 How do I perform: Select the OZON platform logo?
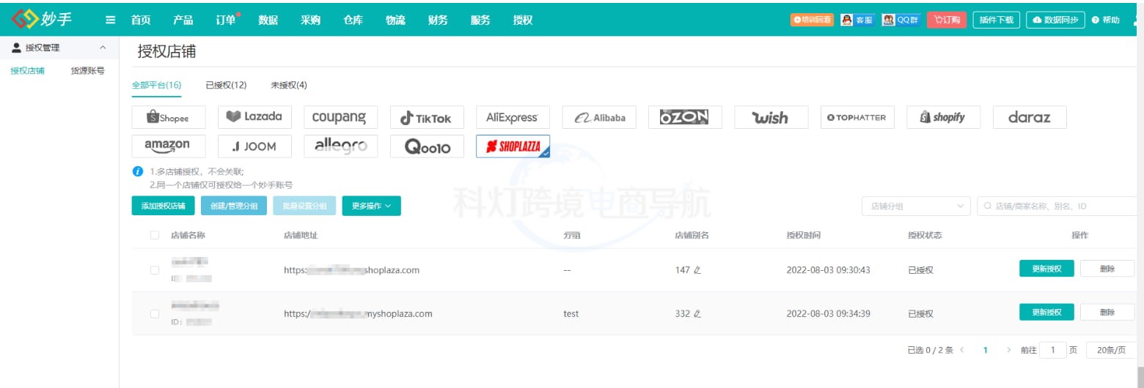pyautogui.click(x=685, y=117)
